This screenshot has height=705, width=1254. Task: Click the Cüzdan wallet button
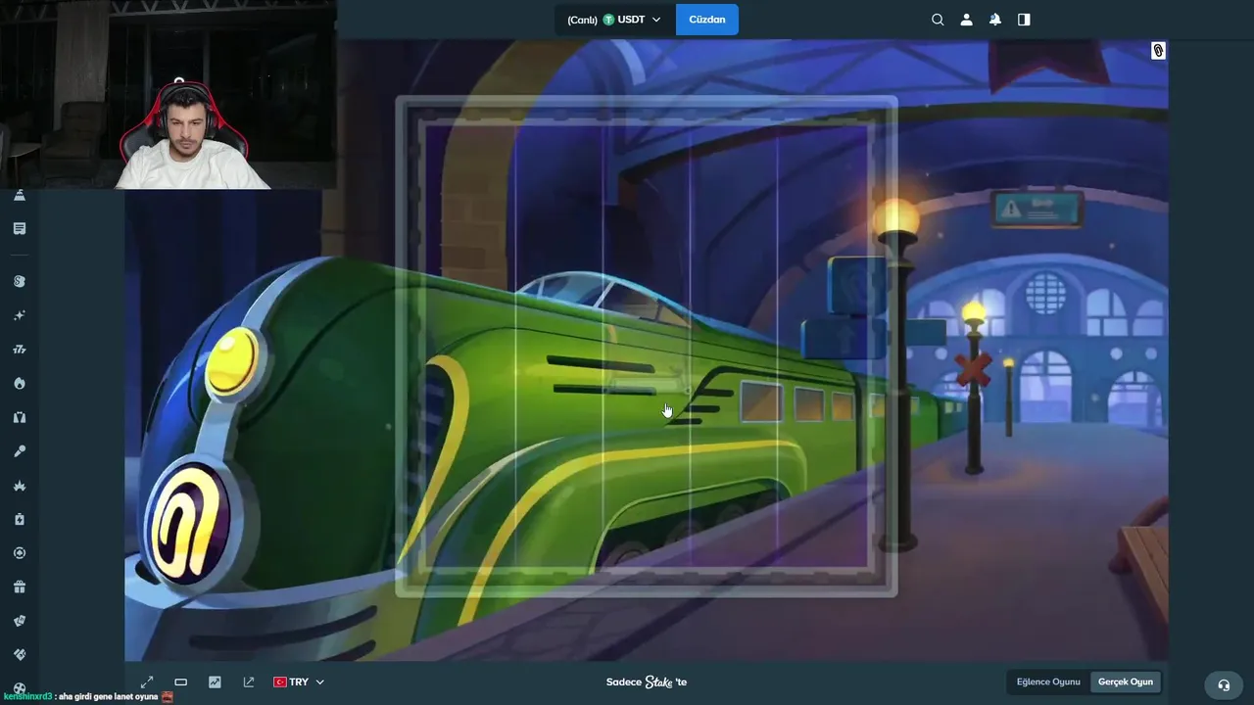pyautogui.click(x=707, y=20)
